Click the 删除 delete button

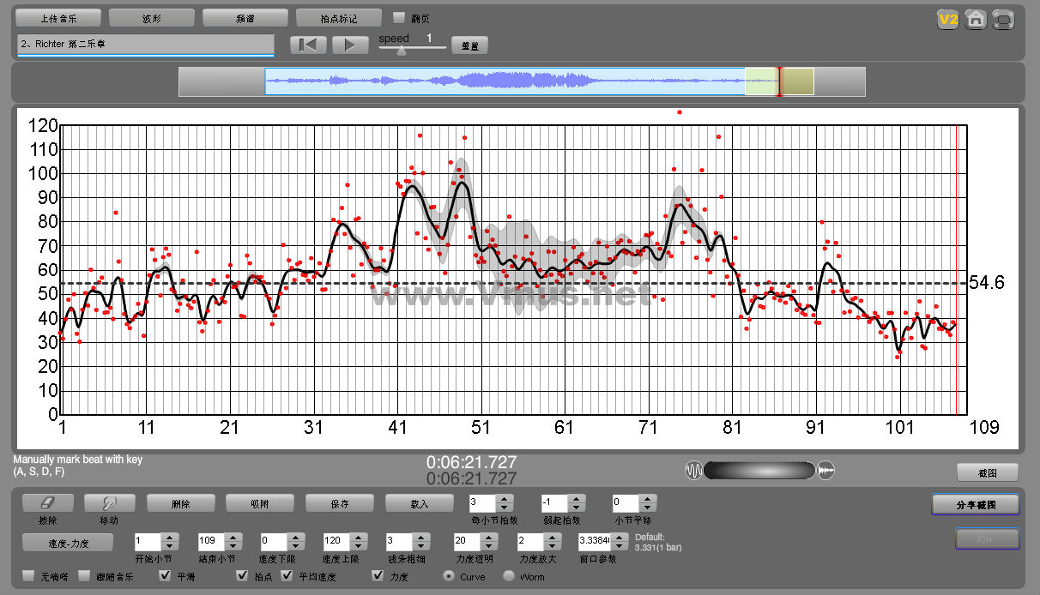coord(180,503)
